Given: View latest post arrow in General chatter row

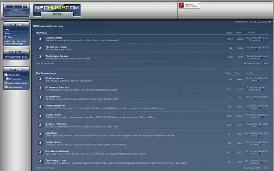Looking at the screenshot, I should pos(262,40).
